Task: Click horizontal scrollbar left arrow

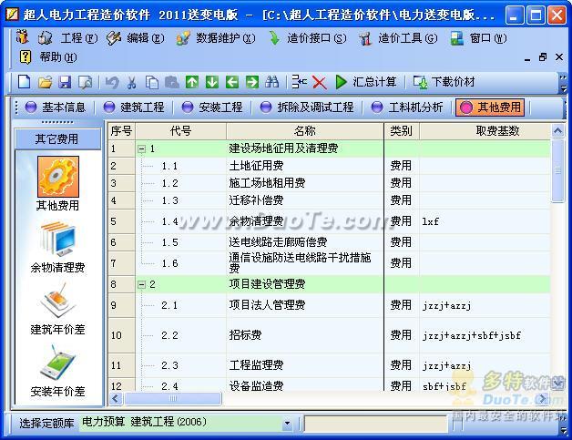Action: coord(116,398)
